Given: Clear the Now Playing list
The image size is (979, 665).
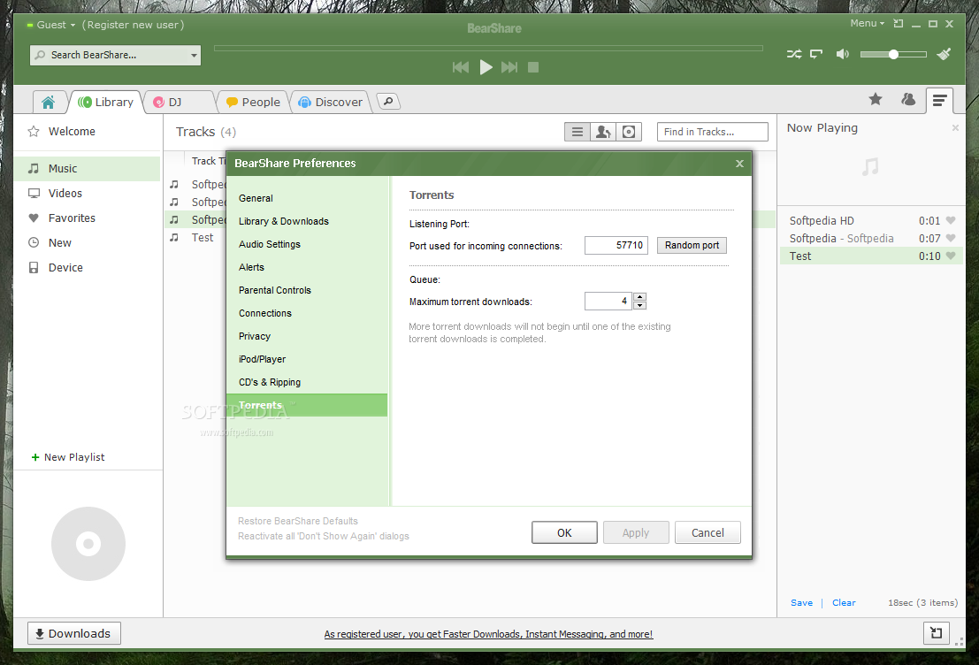Looking at the screenshot, I should click(x=844, y=602).
